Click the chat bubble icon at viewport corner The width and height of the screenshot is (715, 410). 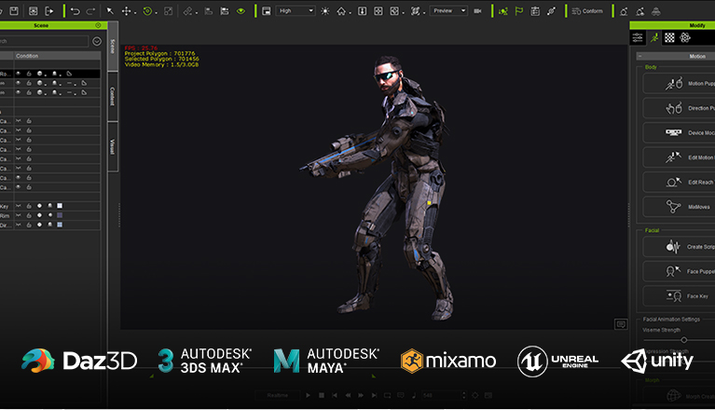621,324
